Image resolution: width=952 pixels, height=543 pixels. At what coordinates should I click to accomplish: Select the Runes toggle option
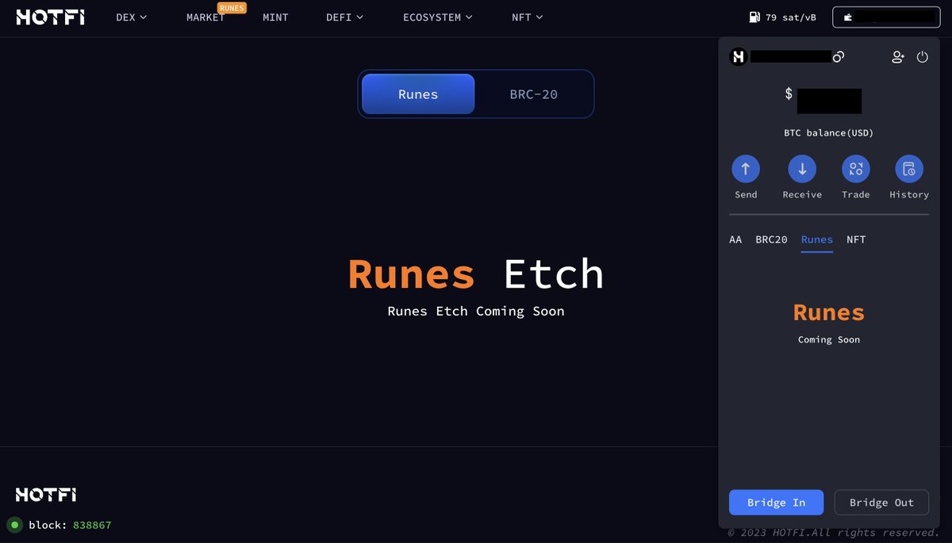click(x=418, y=94)
